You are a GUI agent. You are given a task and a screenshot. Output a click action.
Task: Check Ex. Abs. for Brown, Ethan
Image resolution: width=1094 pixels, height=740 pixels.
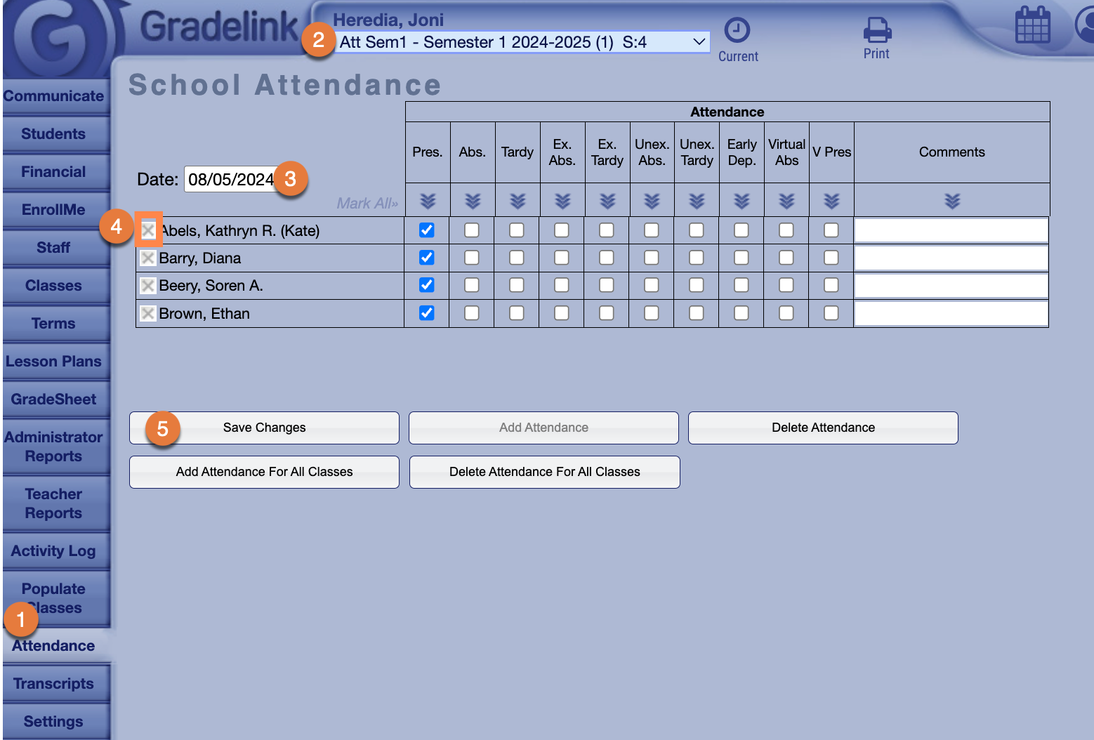(x=561, y=313)
